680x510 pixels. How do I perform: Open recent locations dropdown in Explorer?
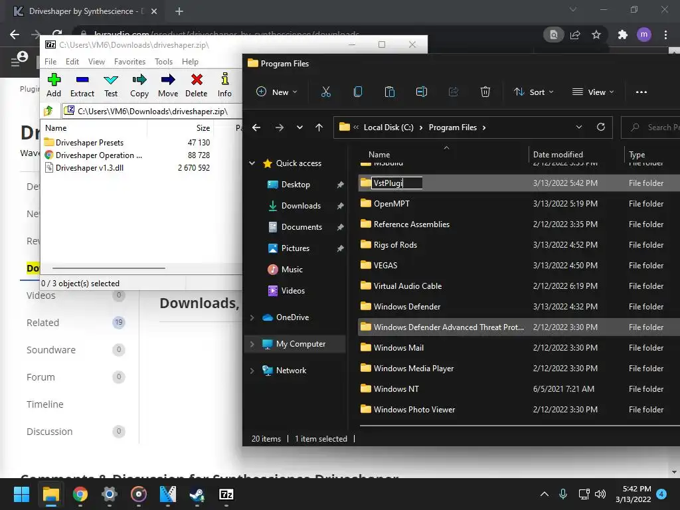pos(299,127)
